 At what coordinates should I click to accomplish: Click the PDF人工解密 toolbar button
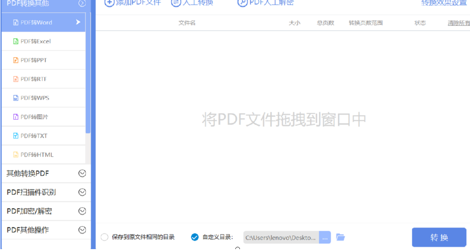click(265, 3)
